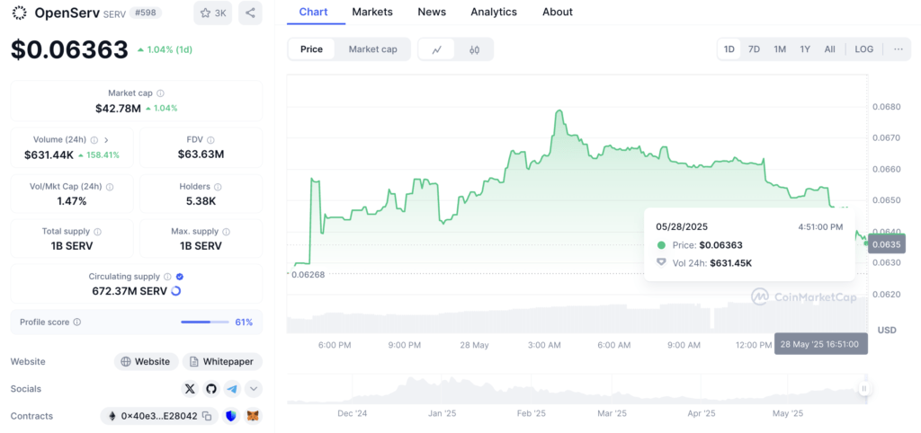Click the range navigator handle at right edge

coord(864,388)
